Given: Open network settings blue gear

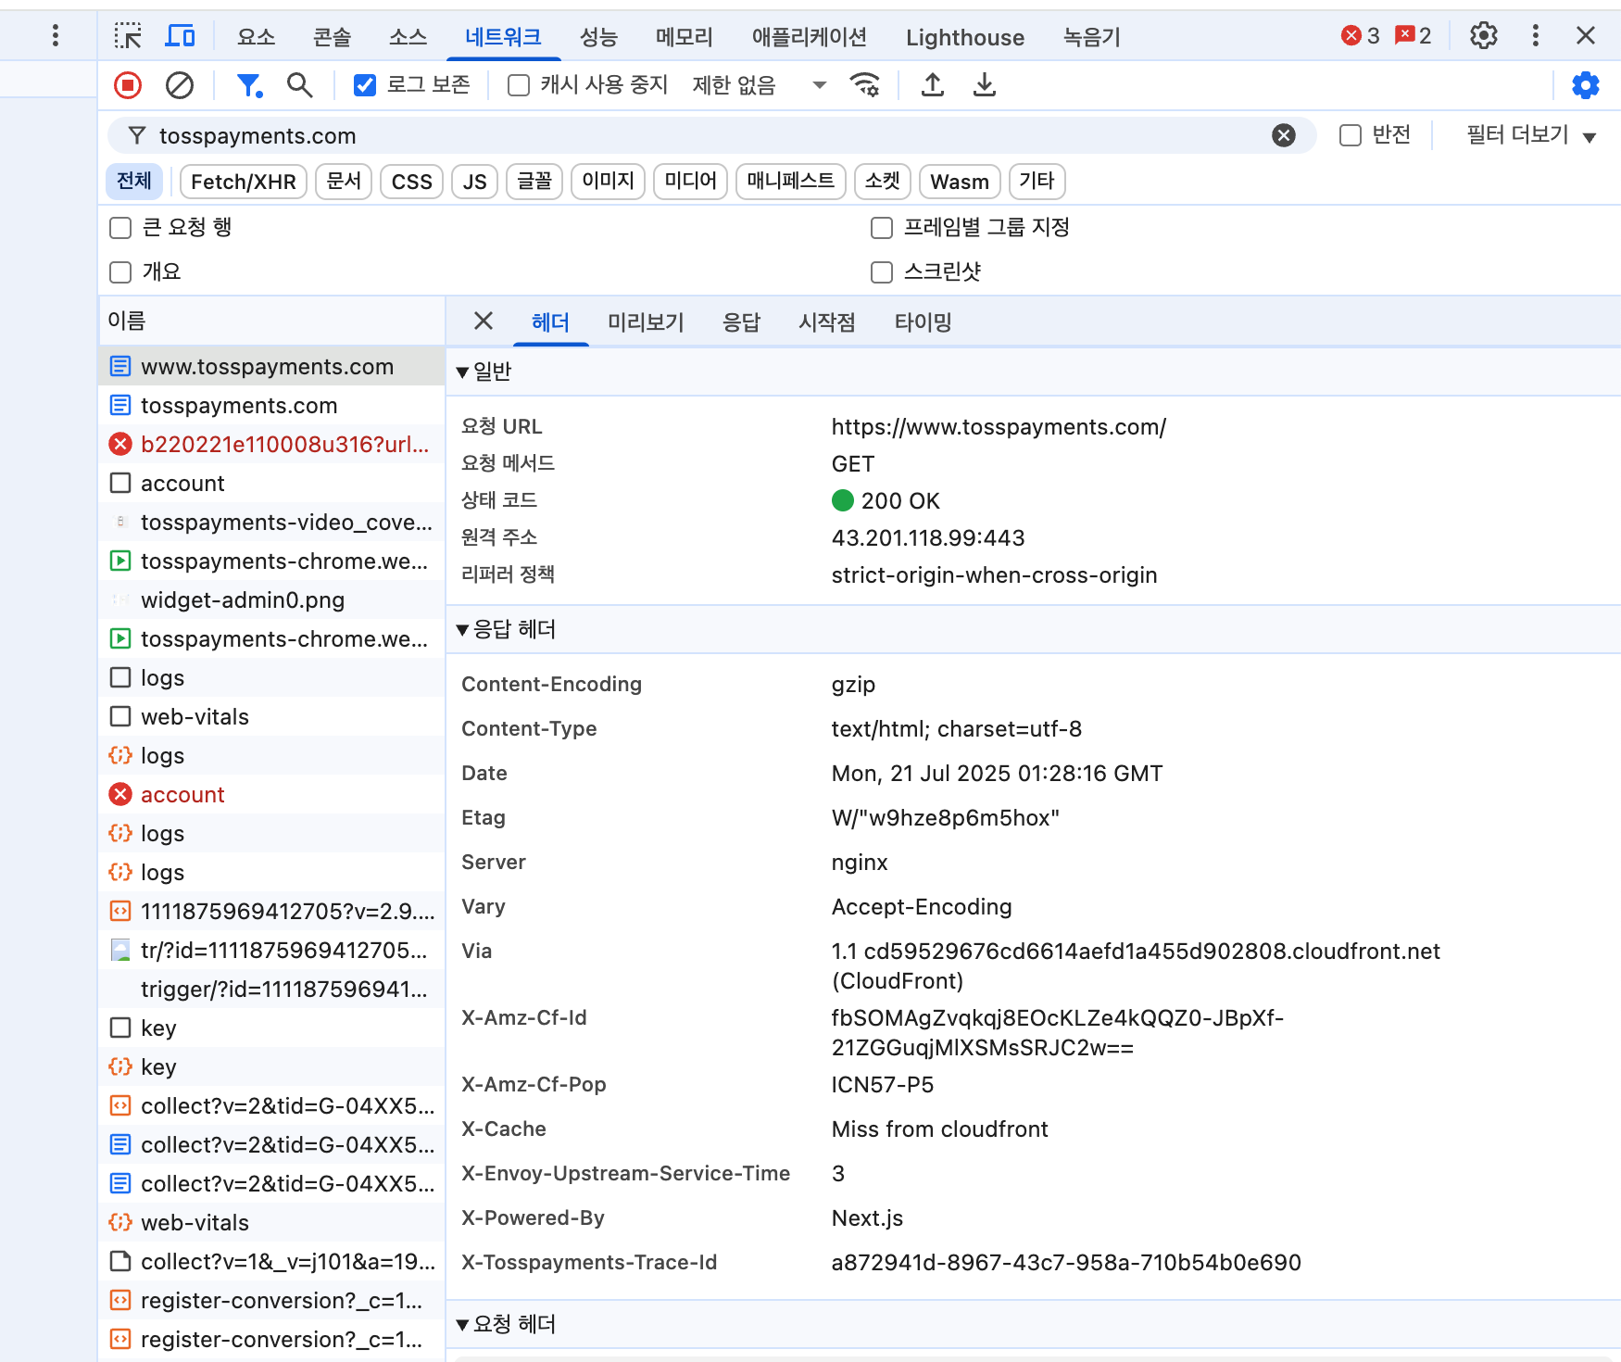Looking at the screenshot, I should click(x=1586, y=85).
